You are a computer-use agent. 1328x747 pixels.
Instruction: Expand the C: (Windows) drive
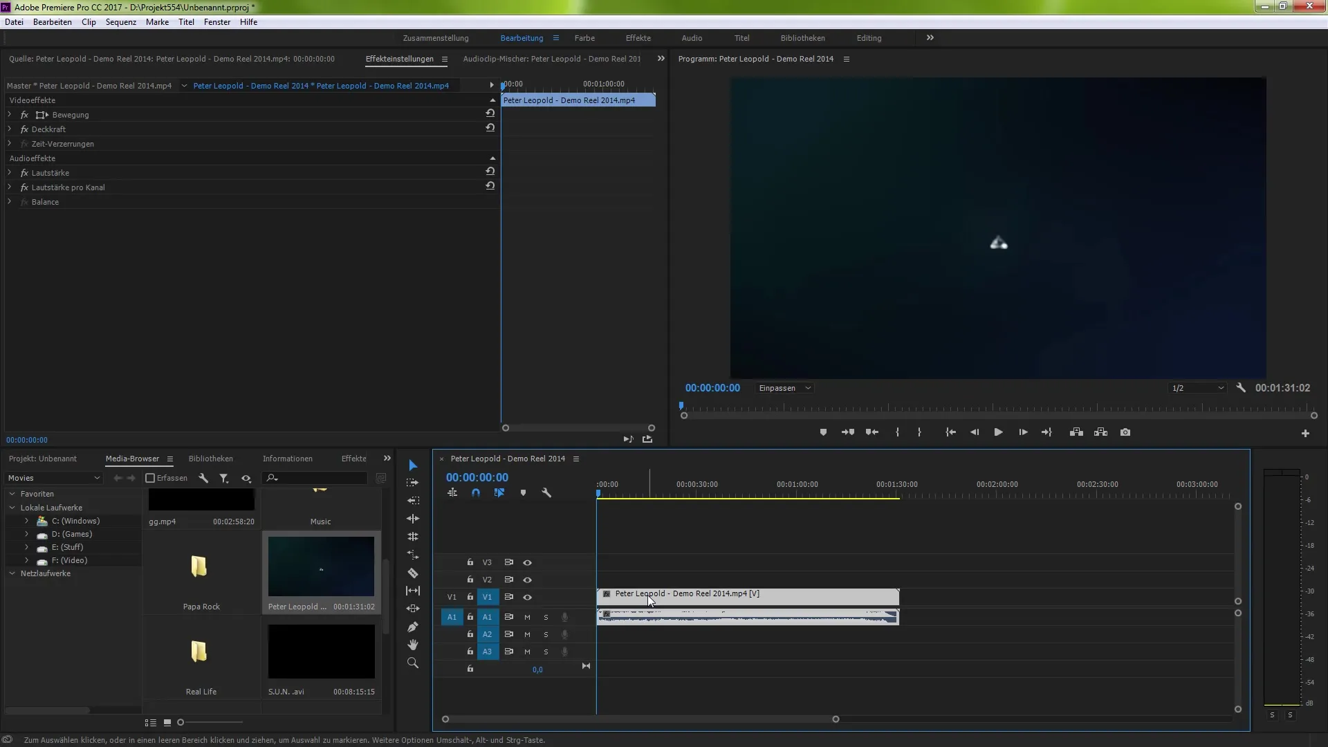coord(26,521)
